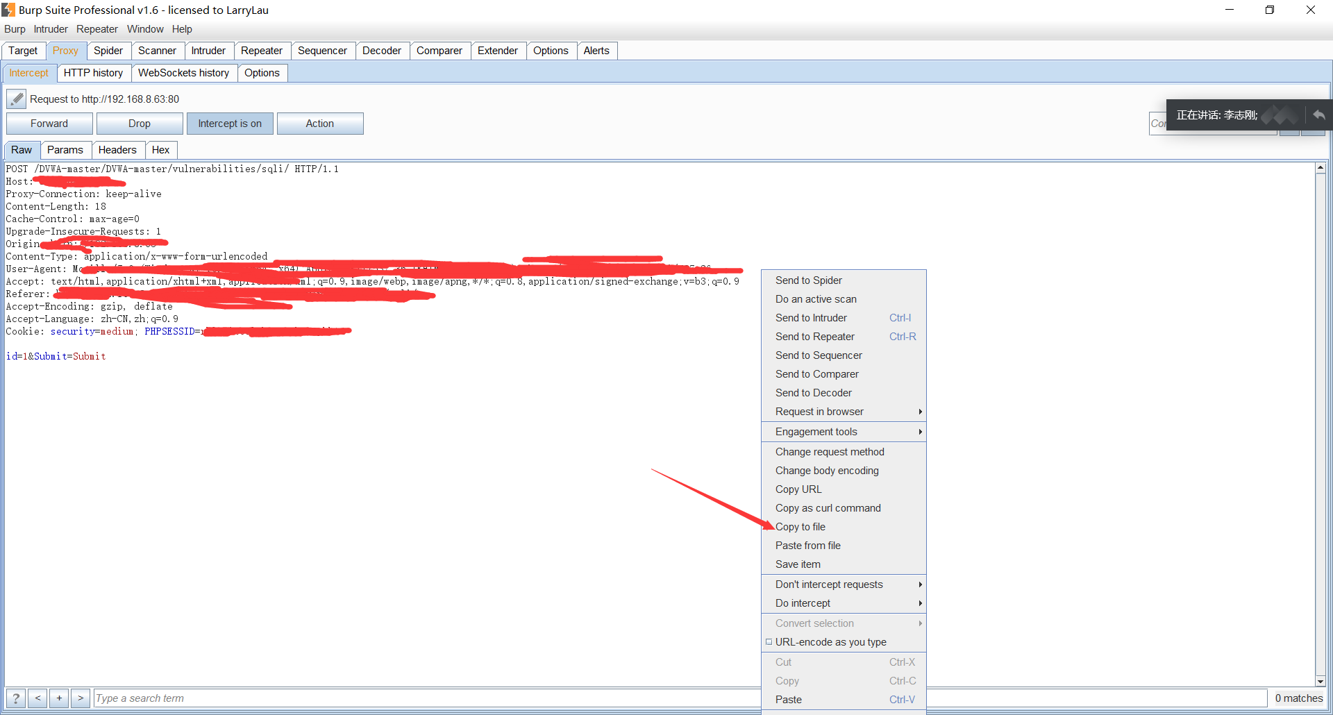
Task: Click the Drop button
Action: click(140, 124)
